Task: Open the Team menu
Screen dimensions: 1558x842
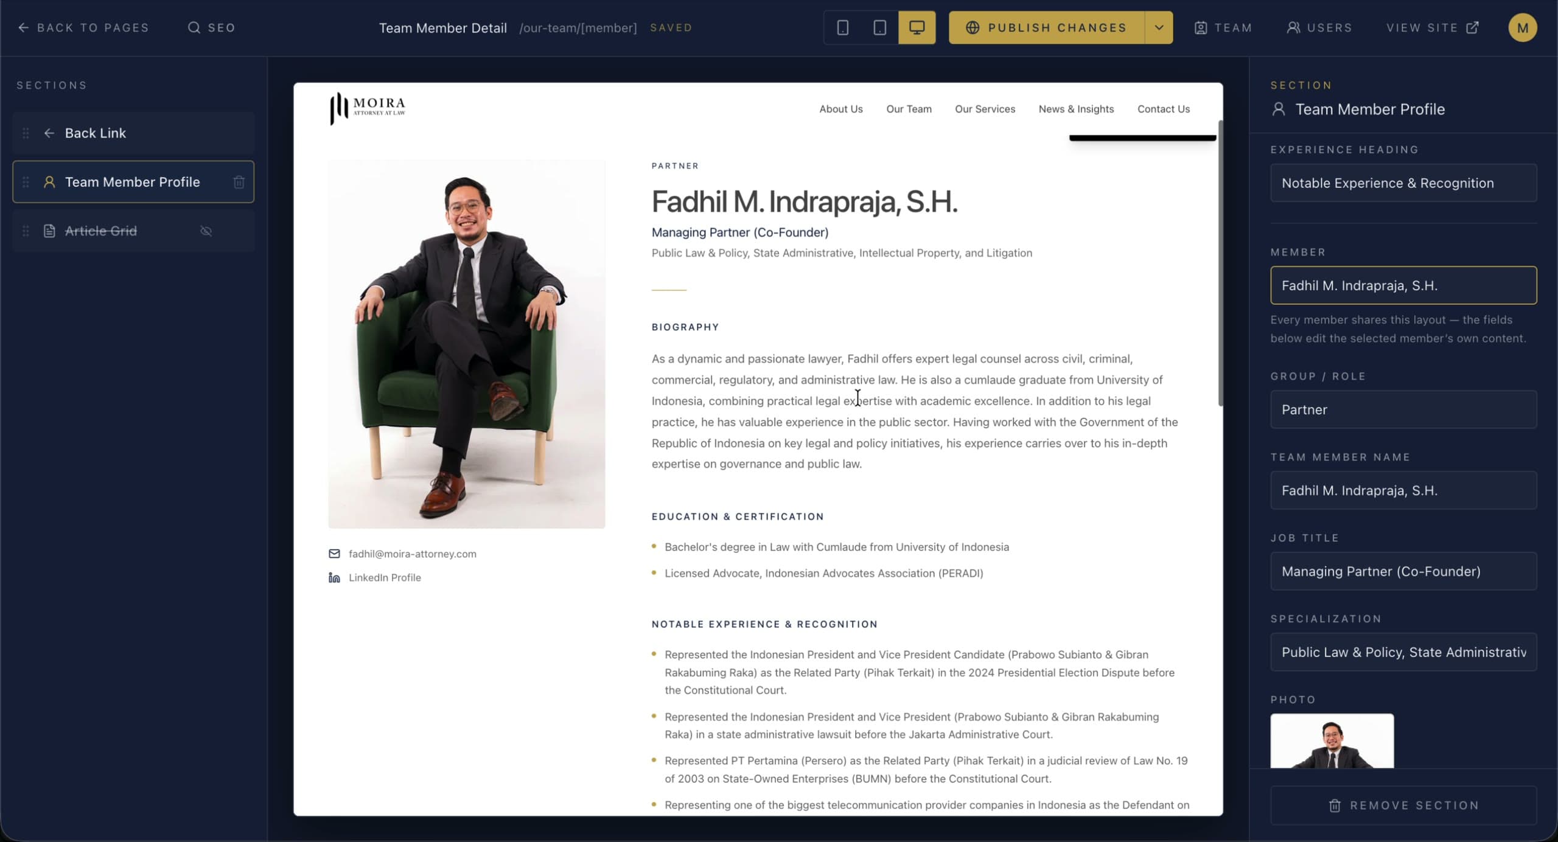Action: pyautogui.click(x=1223, y=27)
